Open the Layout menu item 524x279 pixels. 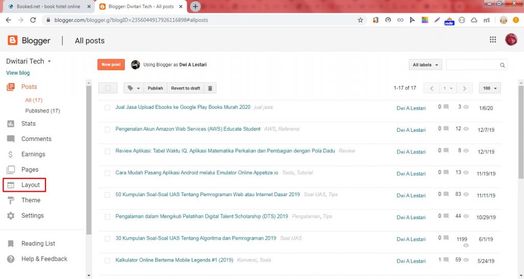pyautogui.click(x=30, y=185)
